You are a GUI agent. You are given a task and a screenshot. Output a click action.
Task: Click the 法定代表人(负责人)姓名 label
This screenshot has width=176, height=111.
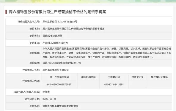[x=26, y=92]
